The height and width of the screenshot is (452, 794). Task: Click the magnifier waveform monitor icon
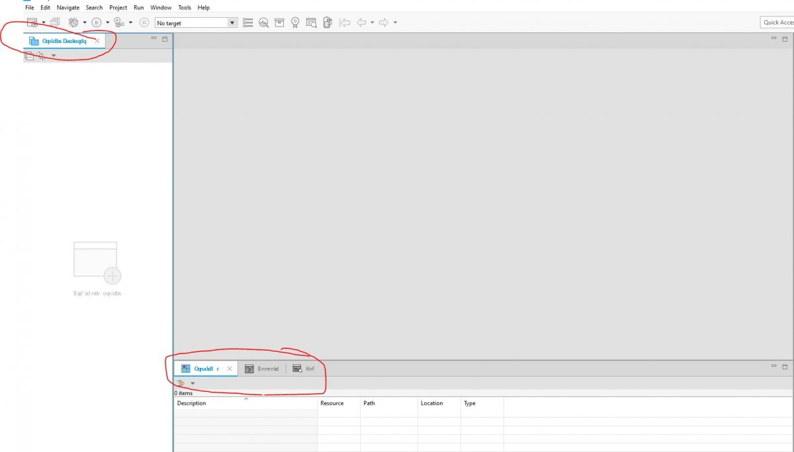click(x=264, y=23)
